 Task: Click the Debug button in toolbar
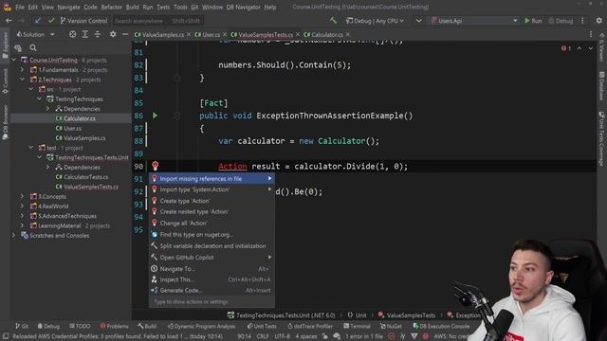pos(561,21)
